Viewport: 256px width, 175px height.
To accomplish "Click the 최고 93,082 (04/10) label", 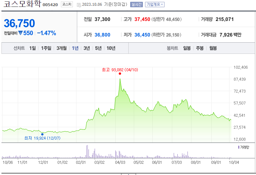I will pos(120,70).
